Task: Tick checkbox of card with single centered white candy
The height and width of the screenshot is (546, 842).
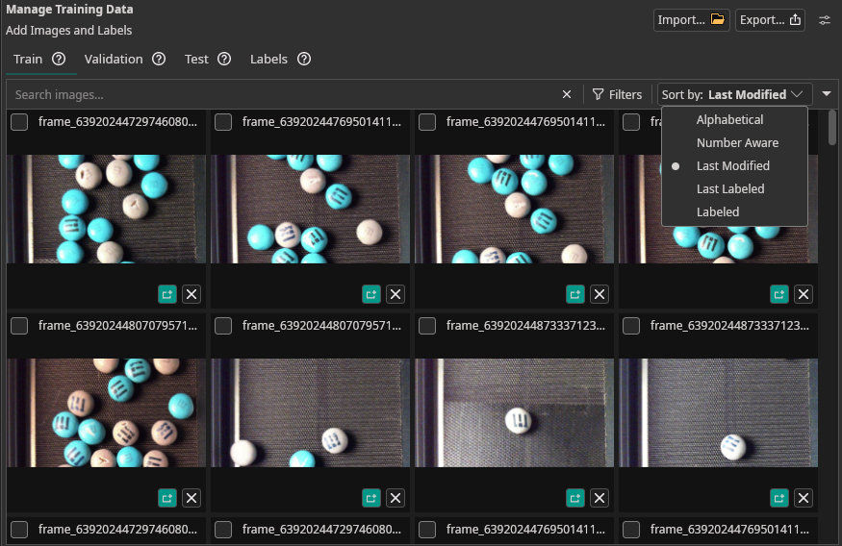Action: coord(427,326)
